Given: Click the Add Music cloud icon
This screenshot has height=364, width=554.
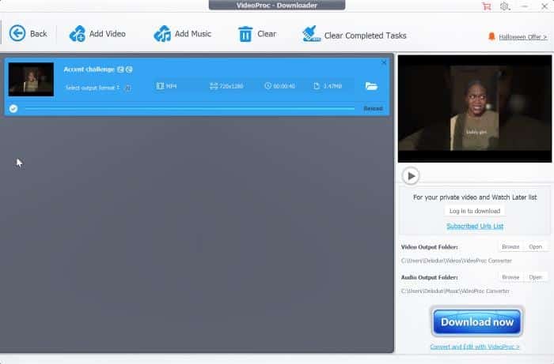Looking at the screenshot, I should point(162,34).
